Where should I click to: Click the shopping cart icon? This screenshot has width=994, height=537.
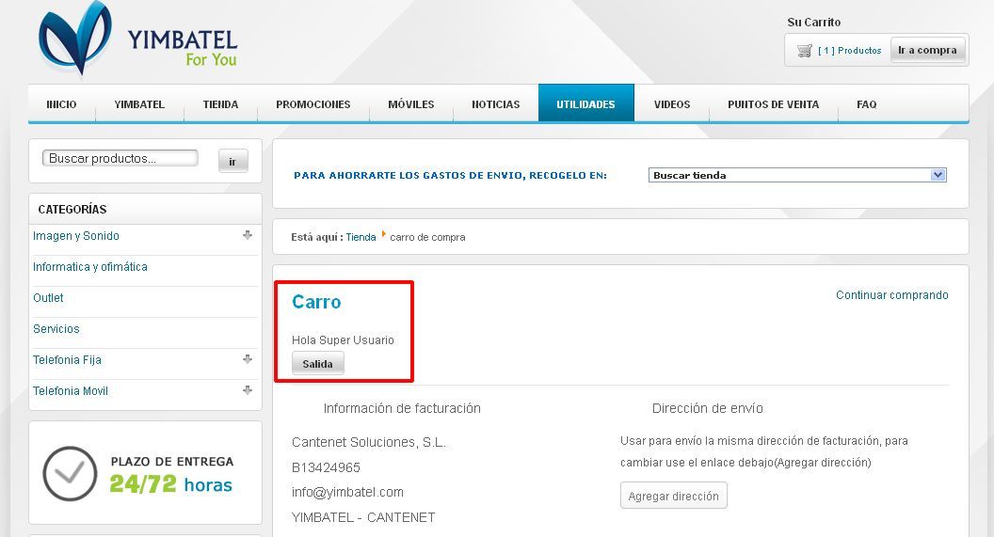[805, 51]
